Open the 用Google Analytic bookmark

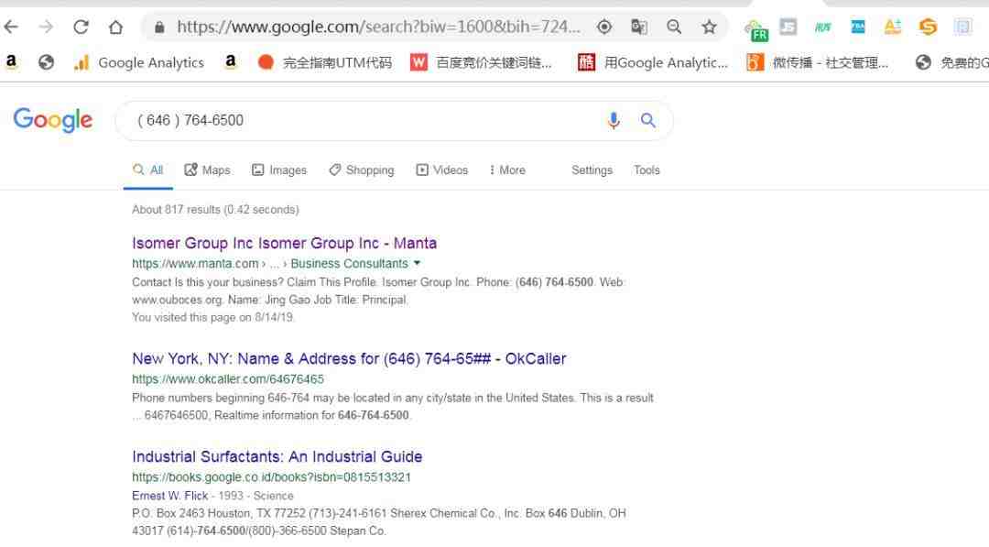pyautogui.click(x=653, y=62)
